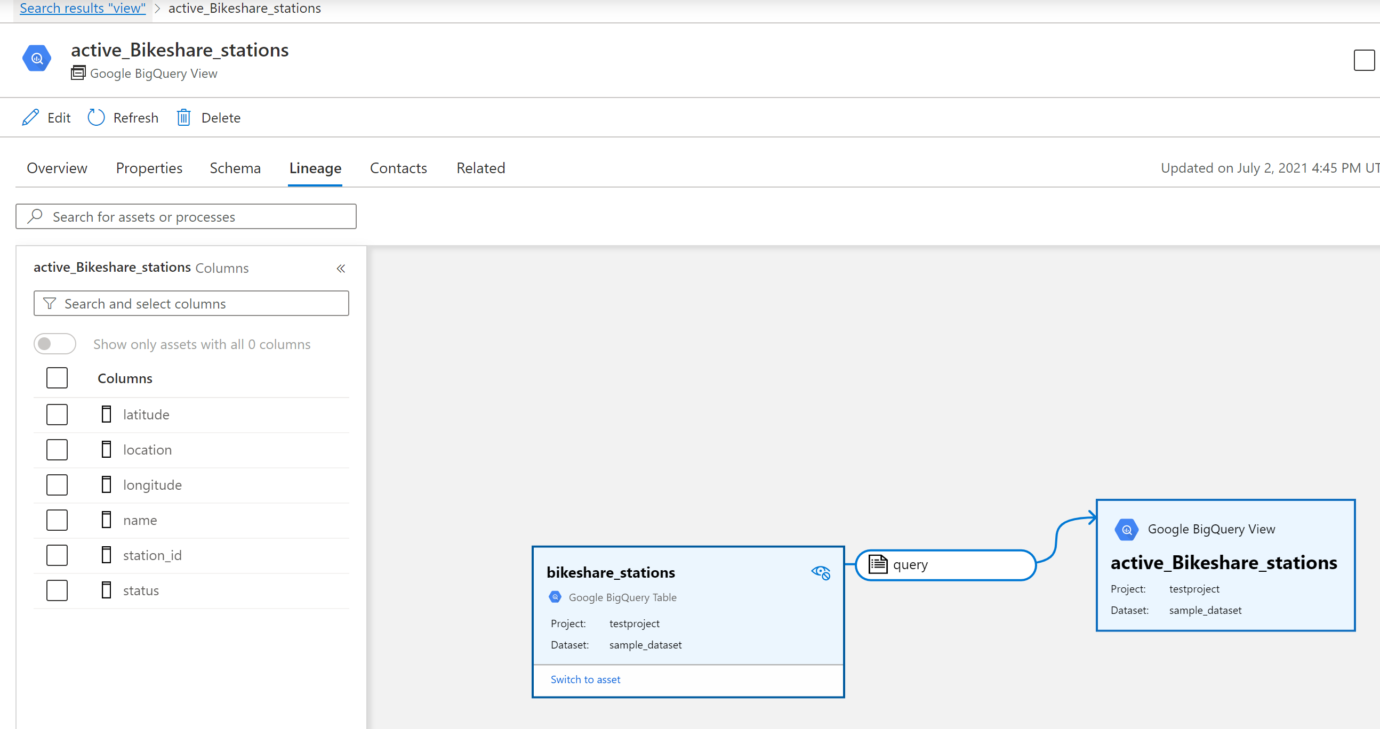Click Switch to asset link on bikeshare_stations

(x=585, y=679)
